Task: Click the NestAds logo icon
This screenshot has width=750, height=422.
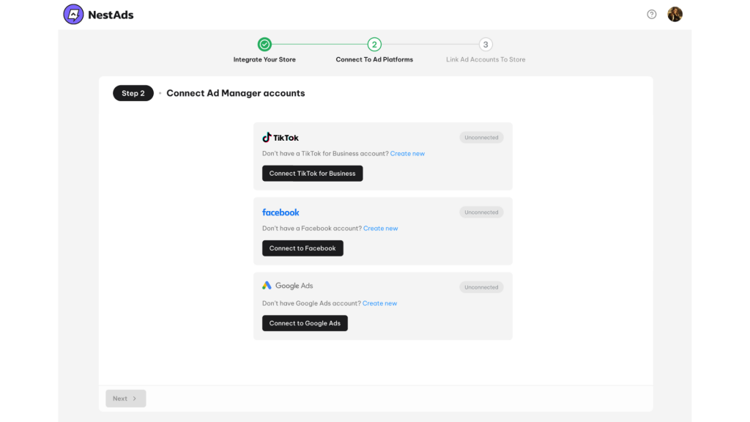Action: point(73,15)
